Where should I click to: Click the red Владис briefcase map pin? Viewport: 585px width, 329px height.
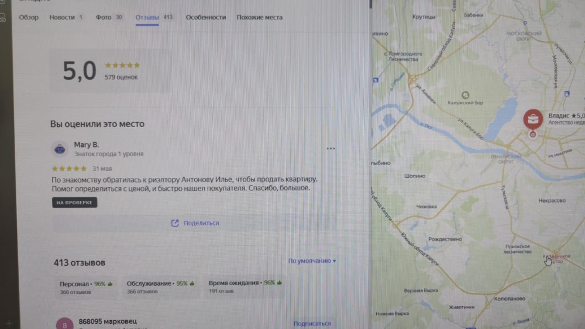[533, 119]
